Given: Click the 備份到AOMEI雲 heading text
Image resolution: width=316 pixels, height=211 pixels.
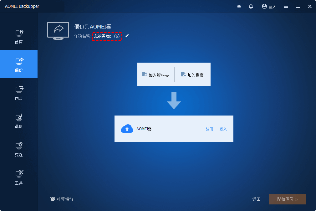Looking at the screenshot, I should coord(93,26).
